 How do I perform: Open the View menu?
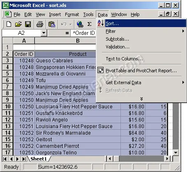(40, 14)
